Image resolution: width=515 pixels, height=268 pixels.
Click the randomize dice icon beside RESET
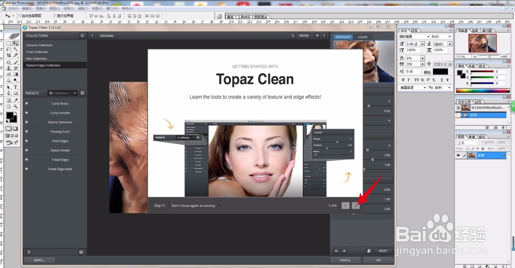point(369,251)
